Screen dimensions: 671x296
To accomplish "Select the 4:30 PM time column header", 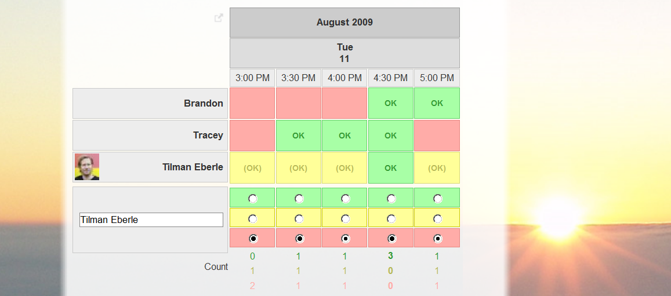I will (390, 78).
